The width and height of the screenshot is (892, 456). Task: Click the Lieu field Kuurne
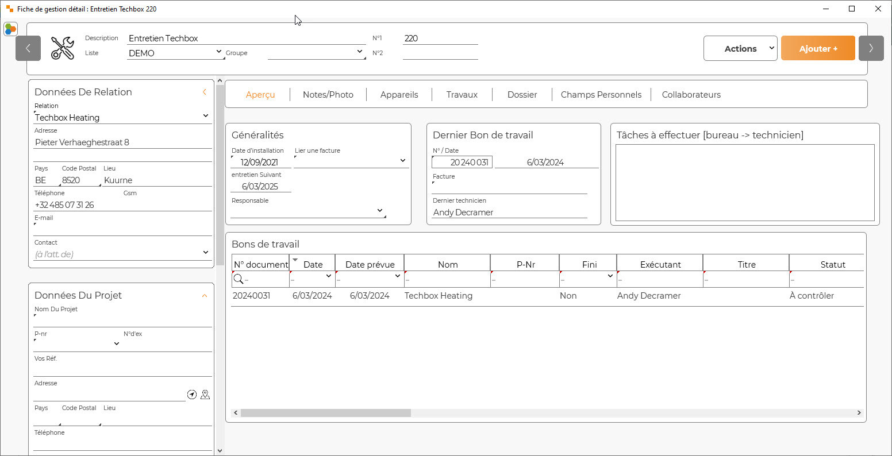(x=157, y=180)
